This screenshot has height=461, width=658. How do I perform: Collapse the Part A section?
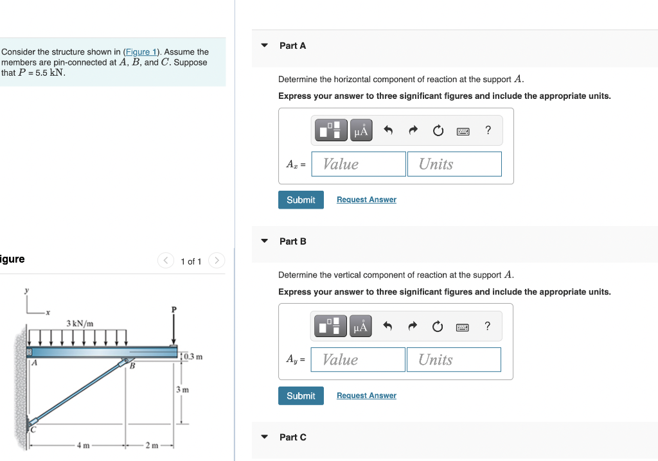point(264,45)
